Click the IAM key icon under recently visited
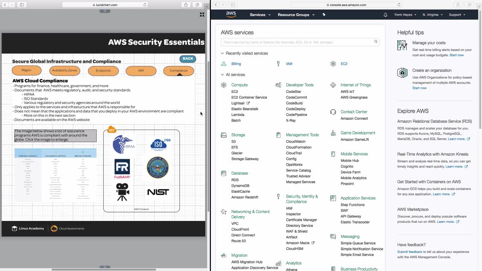This screenshot has width=482, height=271. point(278,64)
